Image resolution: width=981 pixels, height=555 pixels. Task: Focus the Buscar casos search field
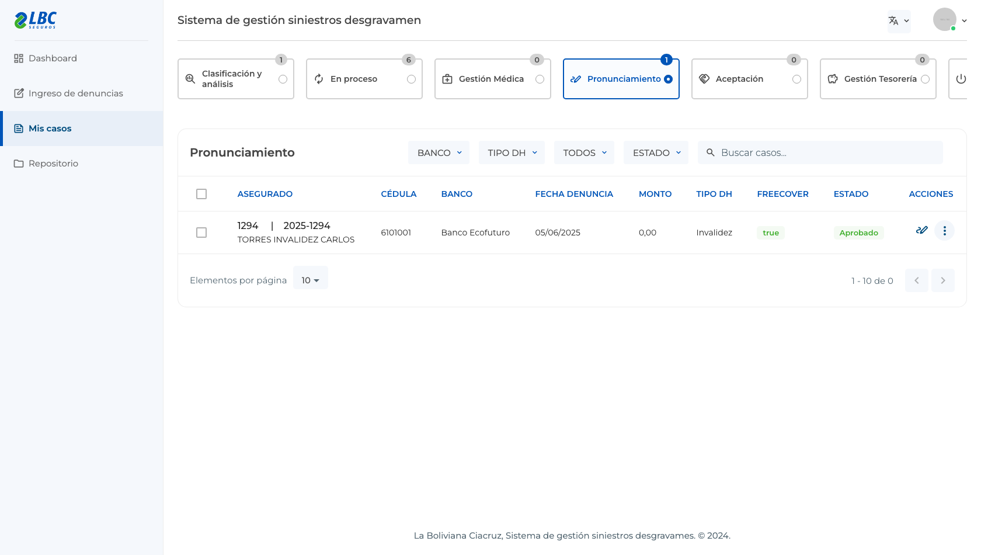coord(820,152)
